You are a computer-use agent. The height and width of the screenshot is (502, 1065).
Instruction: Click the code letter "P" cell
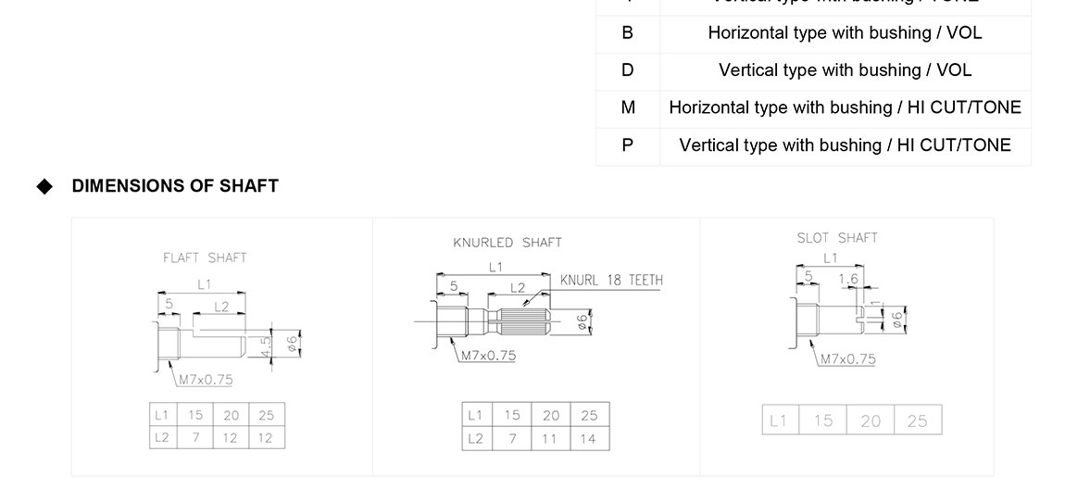coord(628,145)
